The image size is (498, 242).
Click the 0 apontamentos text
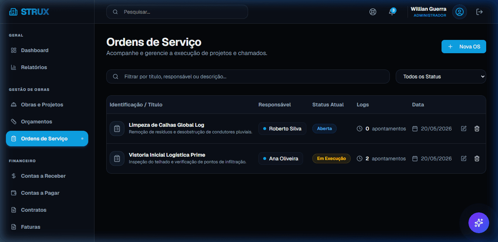click(x=386, y=129)
